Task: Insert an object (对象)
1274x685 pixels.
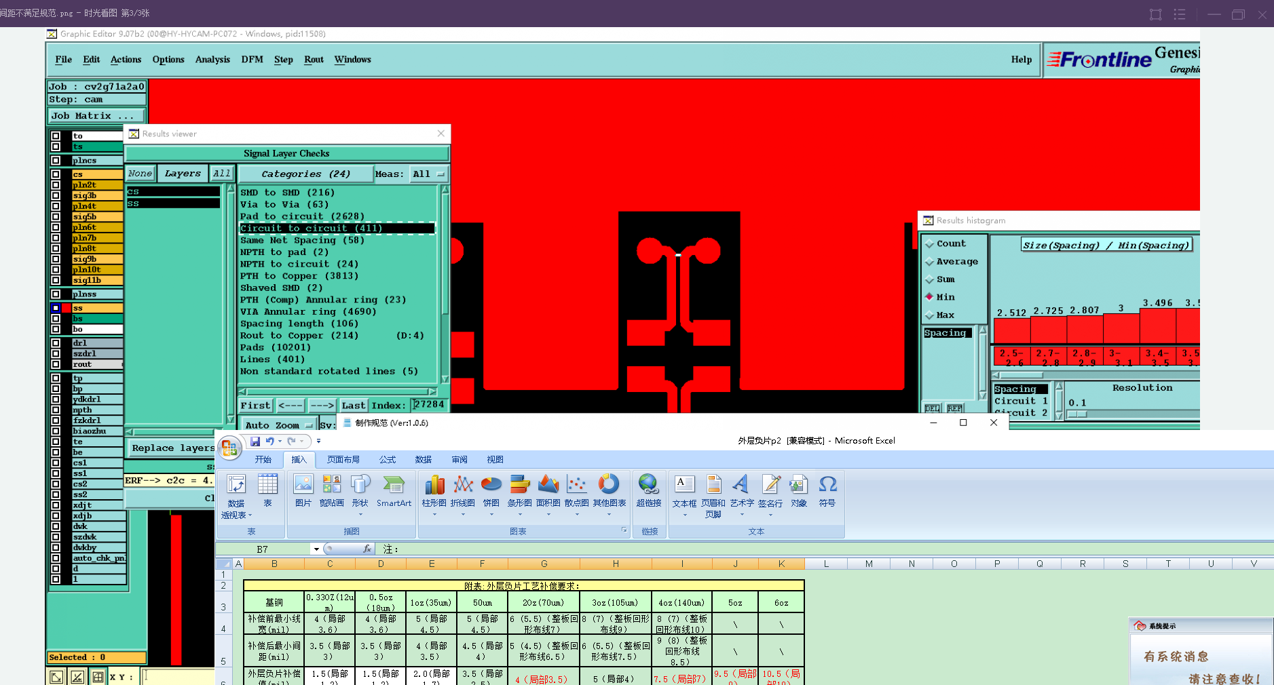Action: (x=799, y=491)
